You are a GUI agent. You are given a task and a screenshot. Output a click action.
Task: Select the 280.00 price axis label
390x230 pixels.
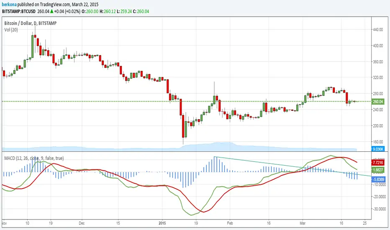click(378, 94)
